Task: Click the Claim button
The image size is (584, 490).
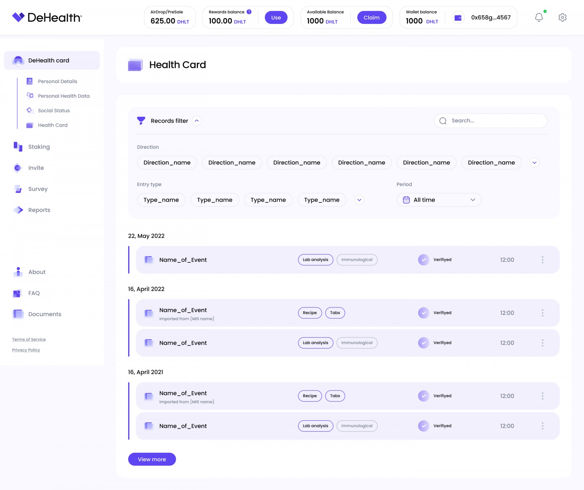Action: [x=371, y=18]
